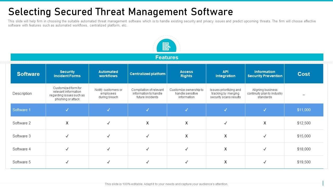The image size is (333, 187).
Task: Select the Software 1 row label
Action: point(22,110)
